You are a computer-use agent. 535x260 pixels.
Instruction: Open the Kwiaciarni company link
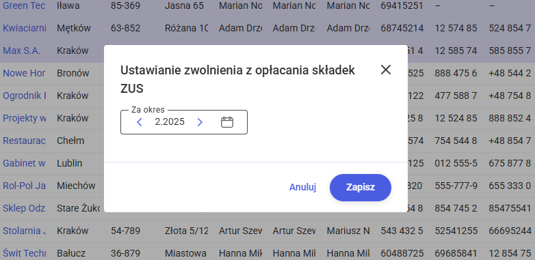[x=24, y=28]
